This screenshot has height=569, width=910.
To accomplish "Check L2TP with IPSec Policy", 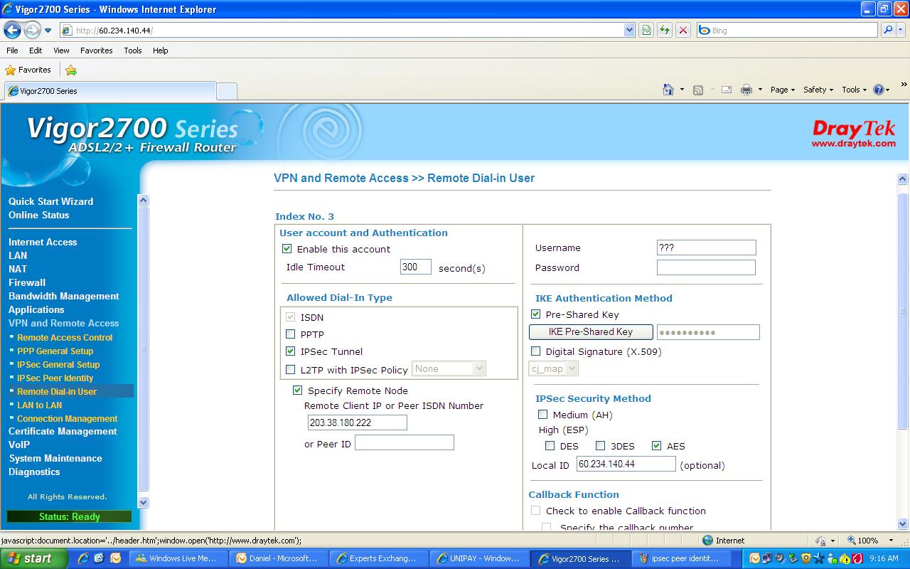I will [290, 369].
